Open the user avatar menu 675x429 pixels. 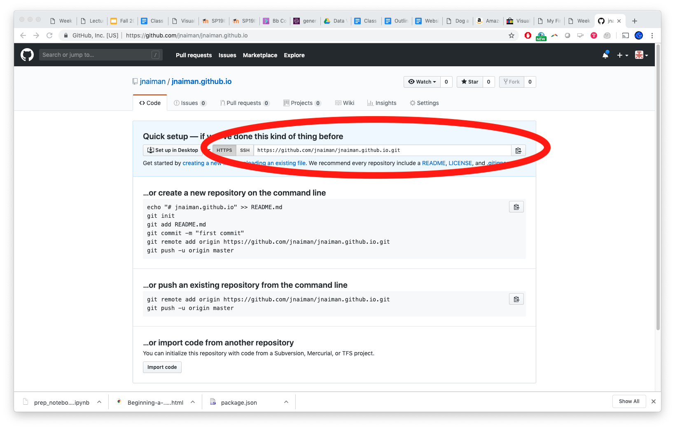pos(641,55)
